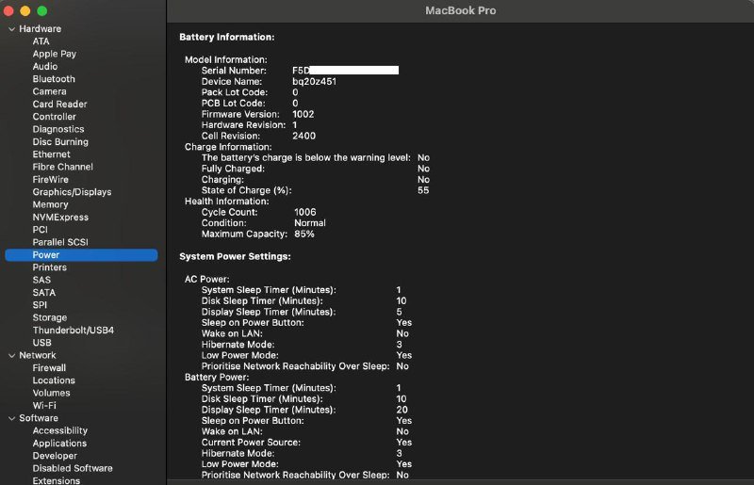Click the Battery Information heading
The width and height of the screenshot is (754, 485).
227,37
